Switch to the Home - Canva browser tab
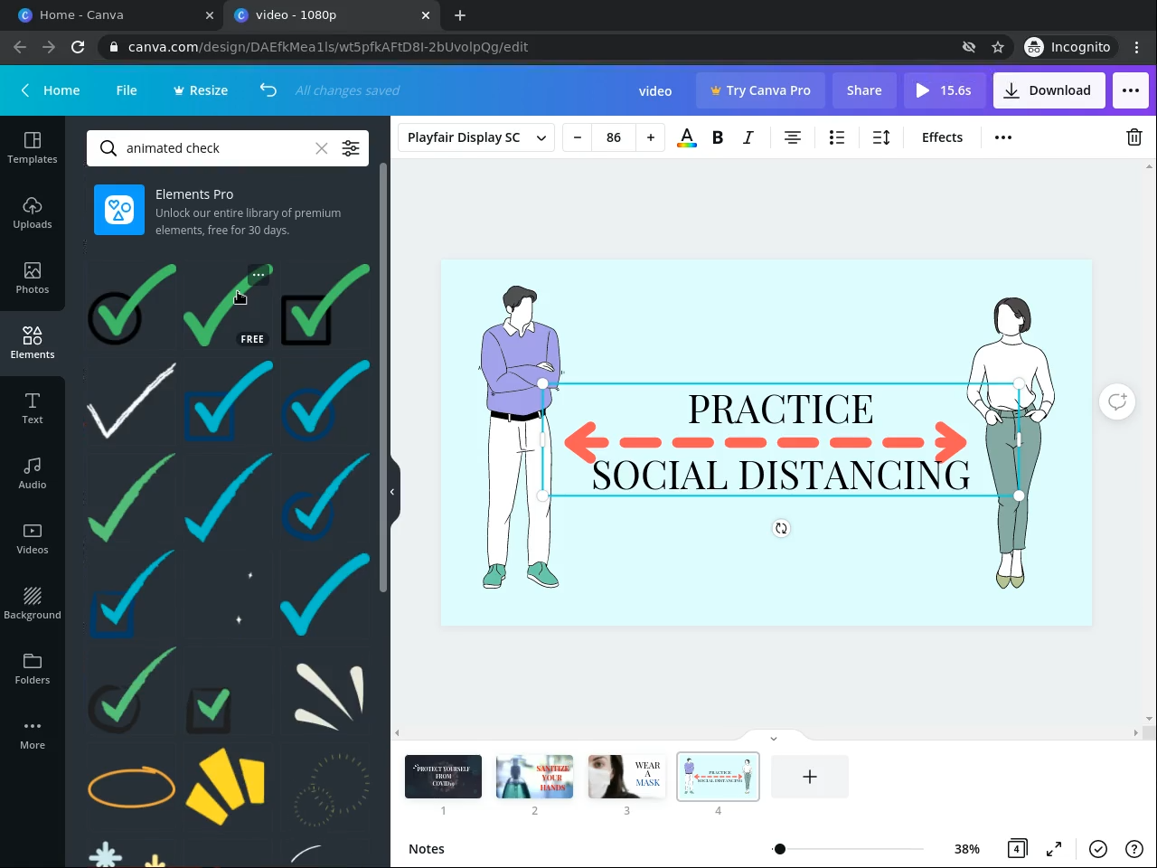 [x=116, y=15]
